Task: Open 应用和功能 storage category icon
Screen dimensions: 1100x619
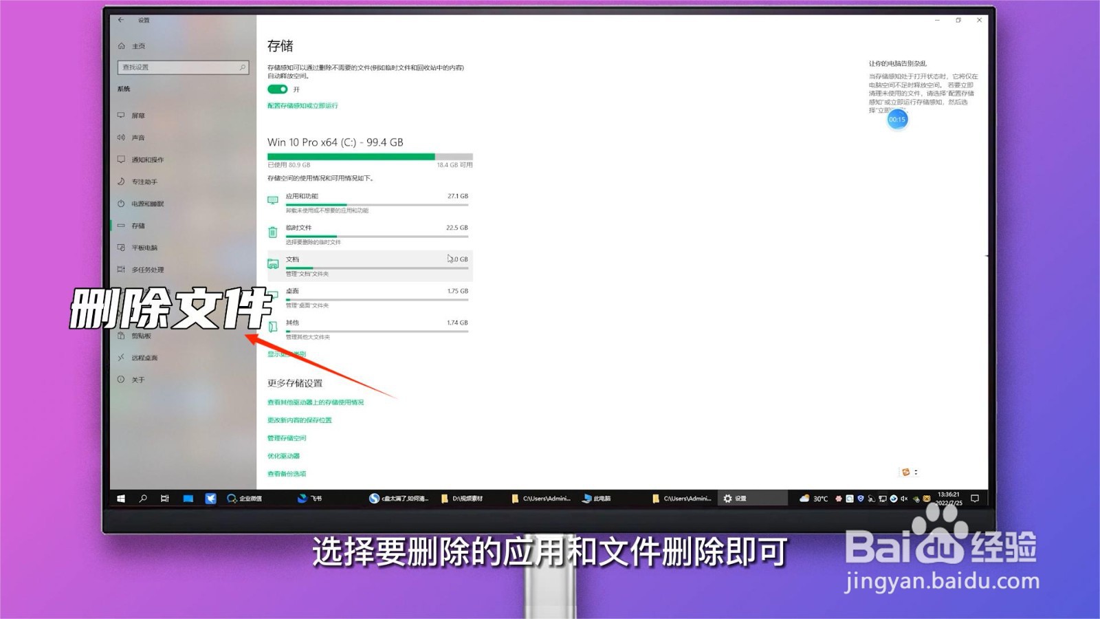Action: (273, 199)
